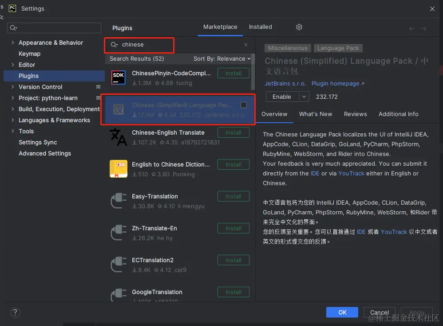Focus the settings search input field
Image resolution: width=443 pixels, height=326 pixels.
point(54,28)
